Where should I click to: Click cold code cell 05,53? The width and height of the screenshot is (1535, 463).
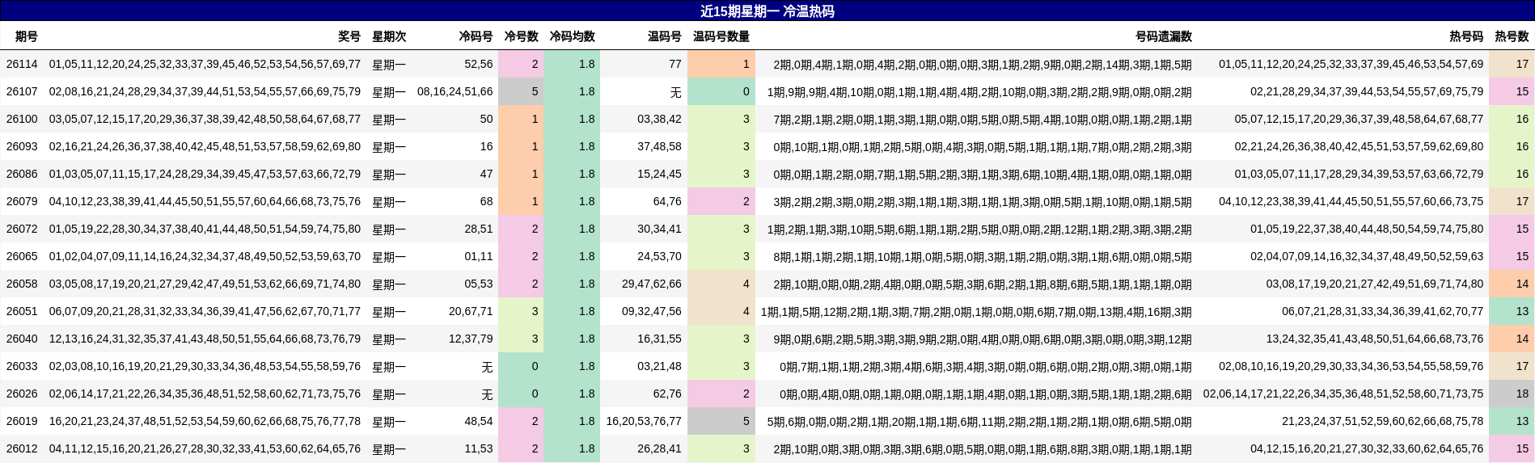coord(478,284)
